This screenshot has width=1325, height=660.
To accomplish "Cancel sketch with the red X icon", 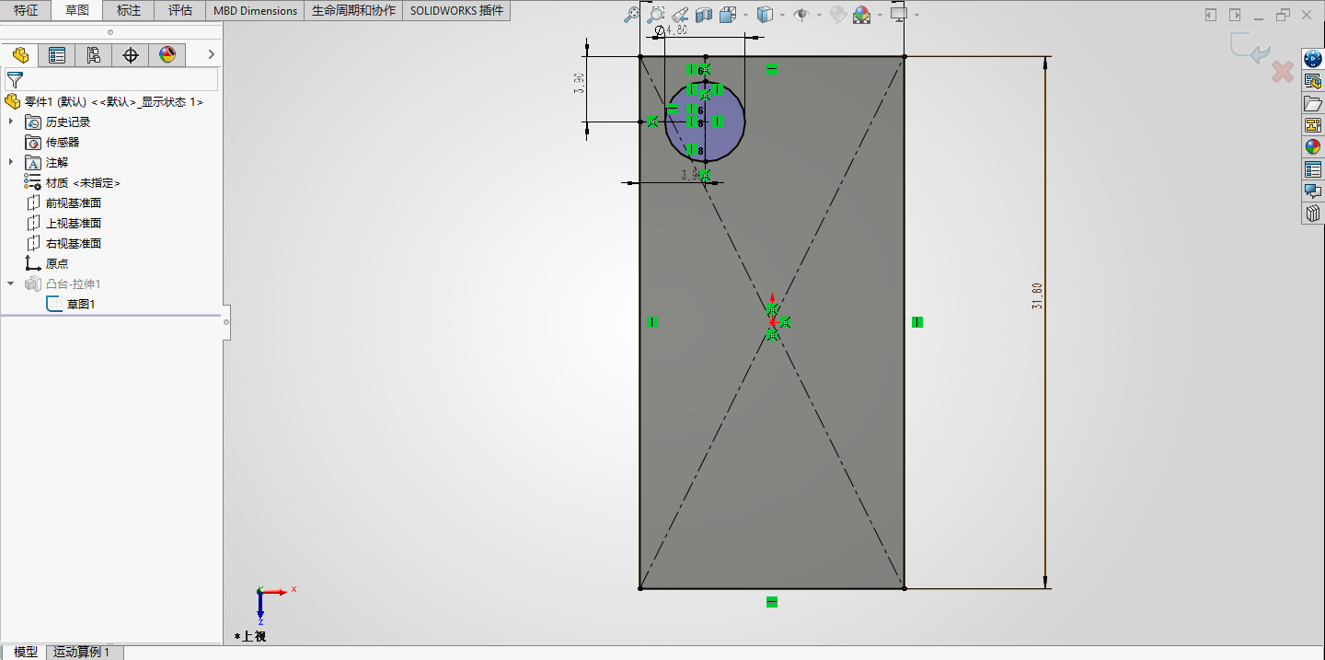I will pos(1283,72).
